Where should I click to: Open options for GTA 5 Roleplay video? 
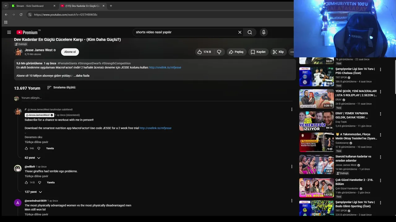[381, 92]
